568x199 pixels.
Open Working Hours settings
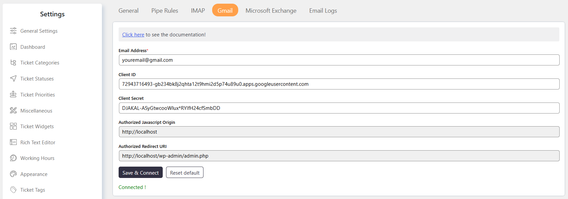click(37, 158)
